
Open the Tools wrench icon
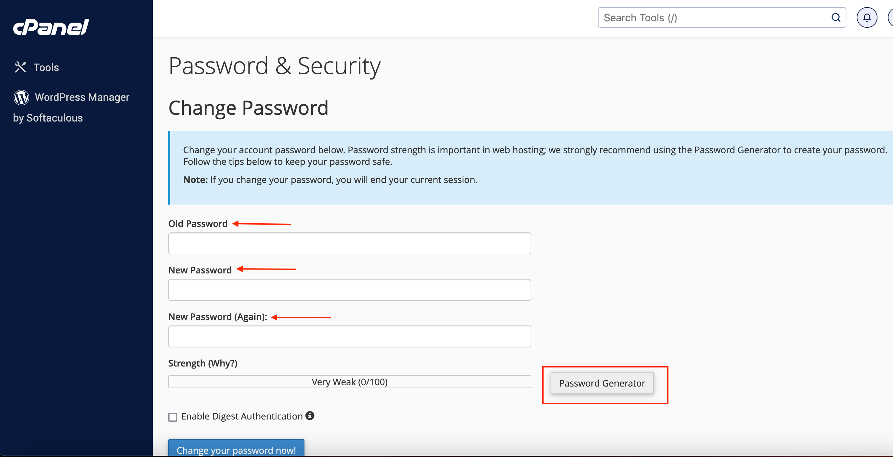[20, 67]
